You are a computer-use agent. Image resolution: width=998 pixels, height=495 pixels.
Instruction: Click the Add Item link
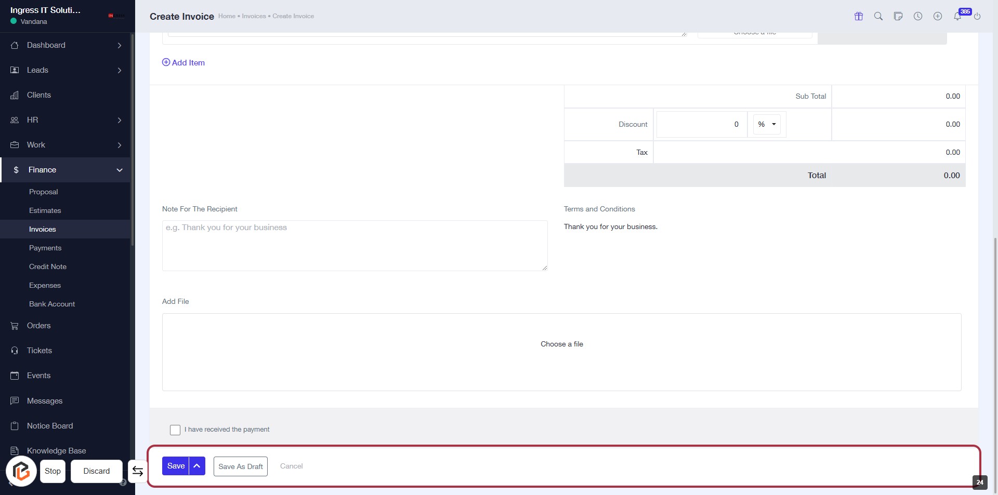click(x=183, y=63)
